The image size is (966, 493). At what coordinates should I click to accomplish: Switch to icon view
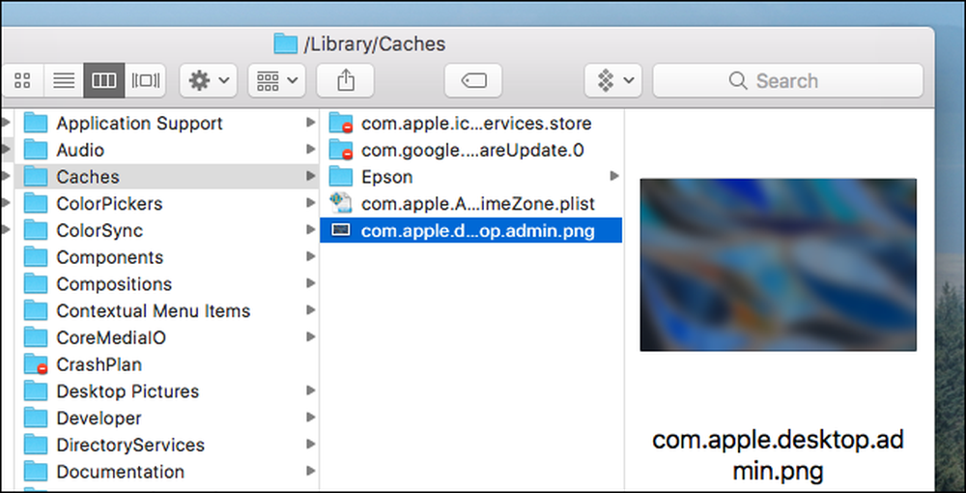point(23,81)
